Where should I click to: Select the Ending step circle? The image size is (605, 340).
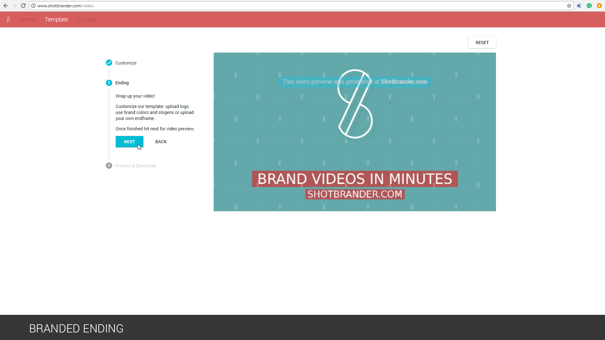109,82
